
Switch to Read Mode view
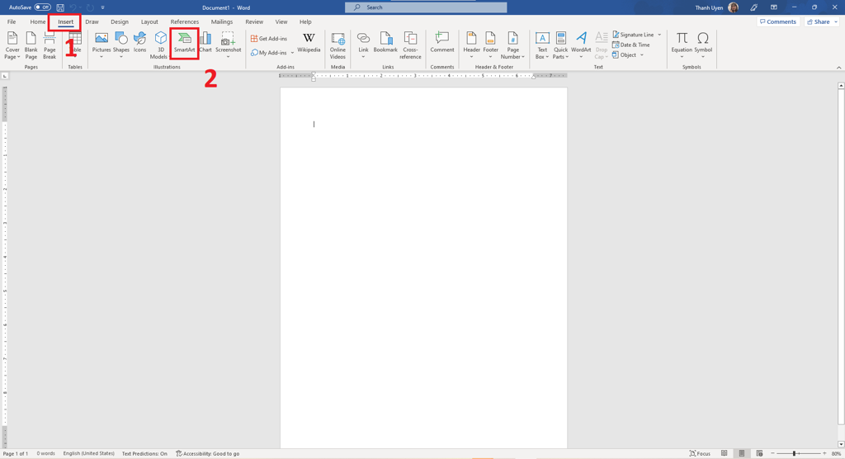(725, 453)
